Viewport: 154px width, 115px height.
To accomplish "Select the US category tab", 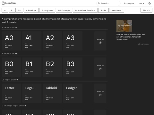I will (19, 10).
